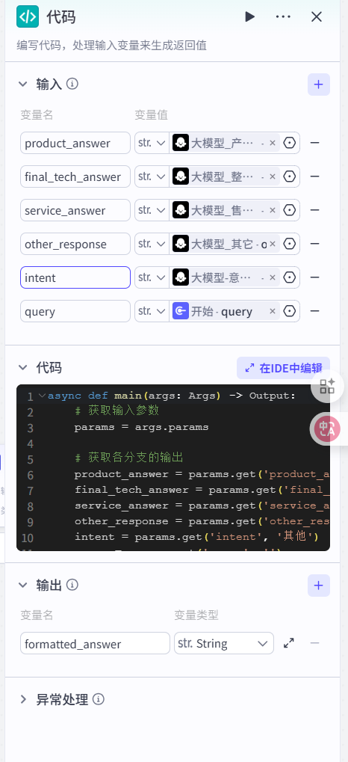Image resolution: width=348 pixels, height=762 pixels.
Task: Delete the product_answer input row
Action: pyautogui.click(x=314, y=143)
